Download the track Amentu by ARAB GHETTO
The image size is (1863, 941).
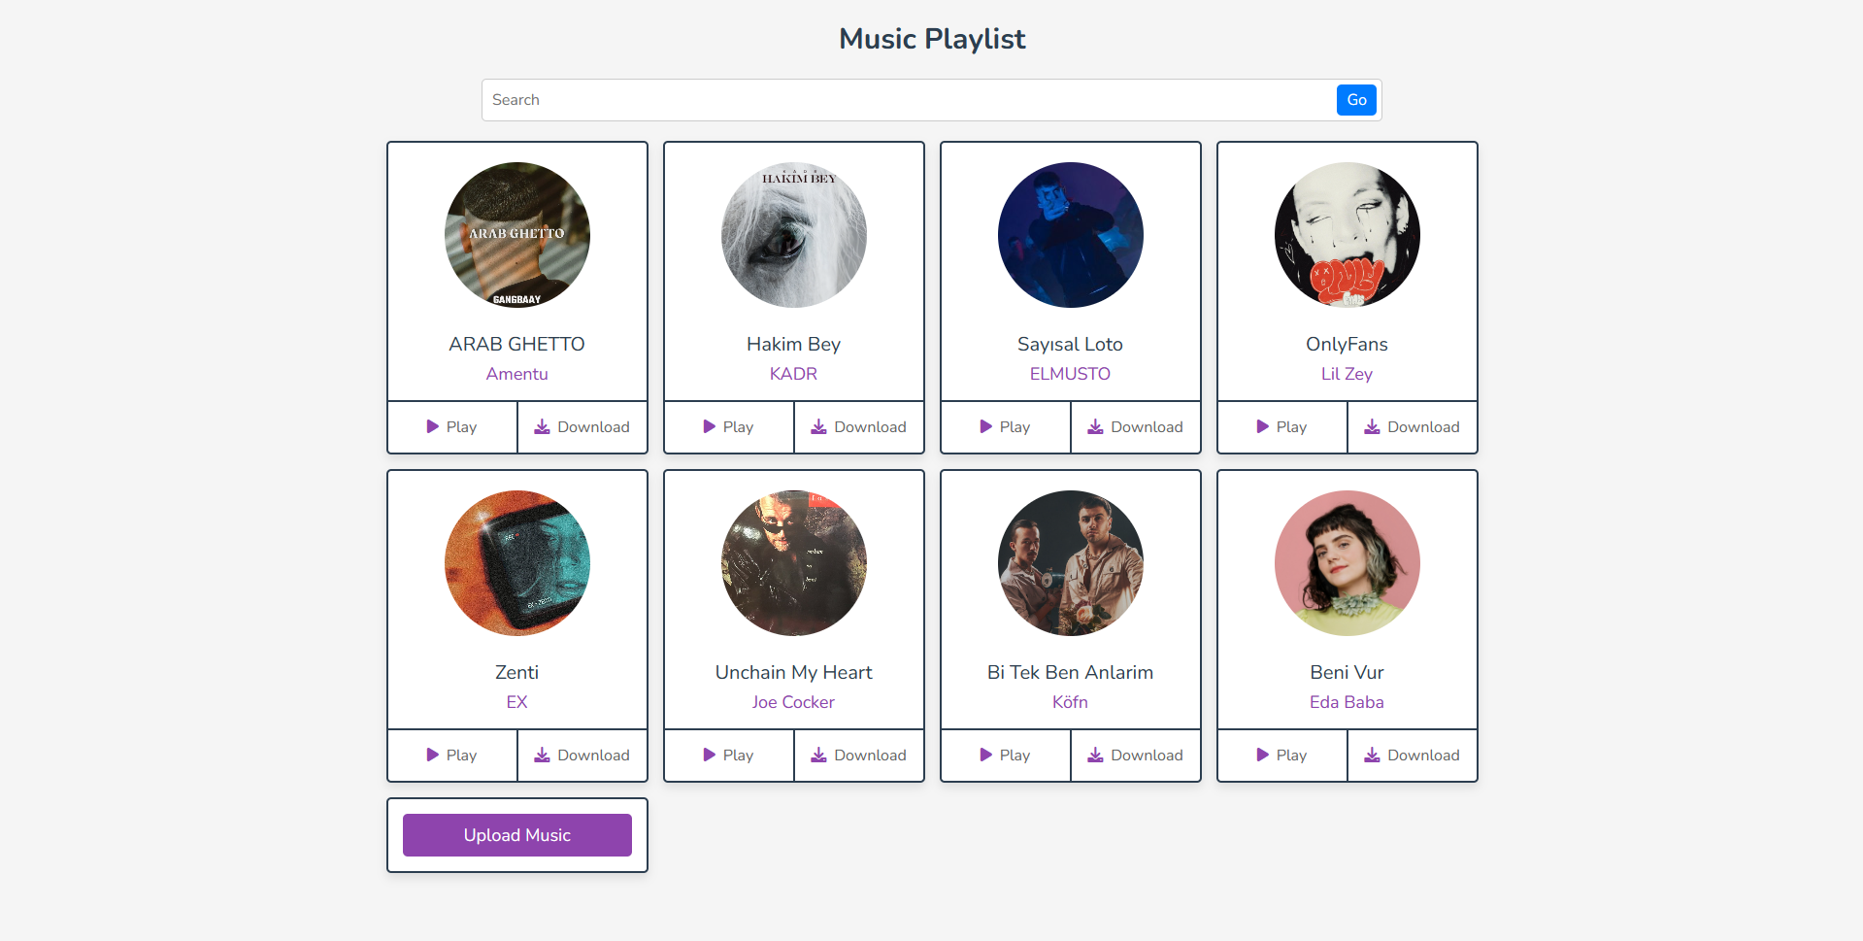(x=582, y=426)
